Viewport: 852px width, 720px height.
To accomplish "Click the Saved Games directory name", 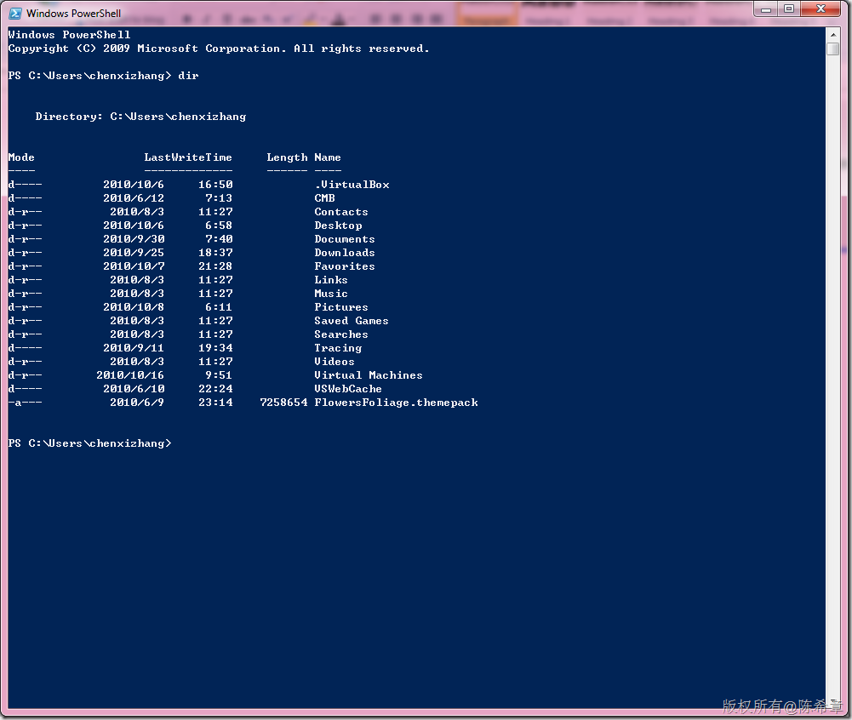I will tap(352, 321).
